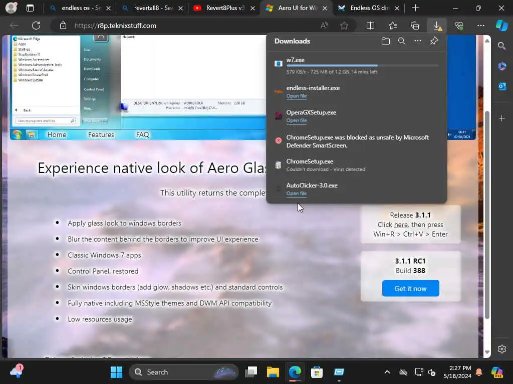This screenshot has height=384, width=513.
Task: Open the Copilot sidebar icon
Action: pos(501,25)
